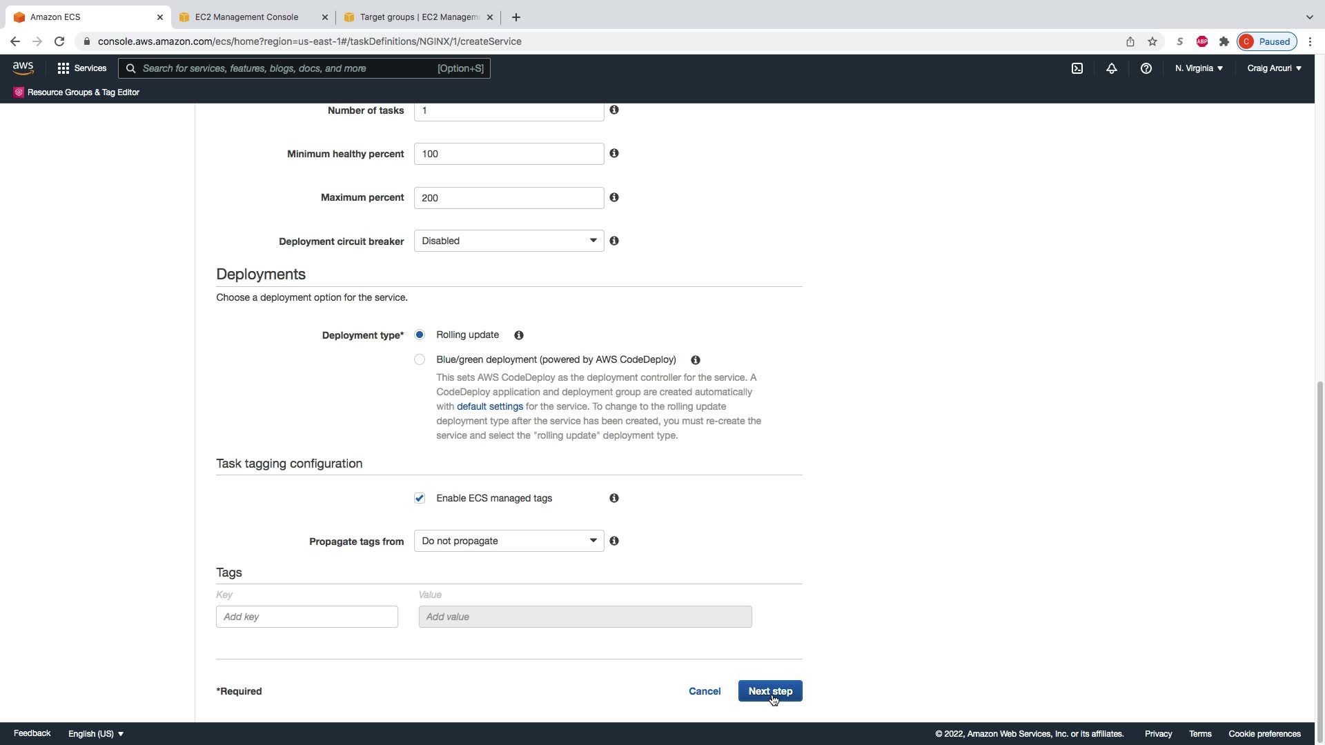Open the AWS support help icon

(1146, 68)
